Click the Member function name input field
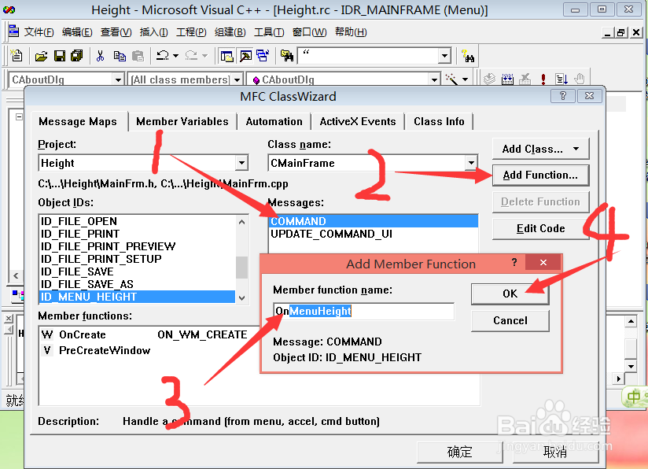648x469 pixels. [363, 311]
